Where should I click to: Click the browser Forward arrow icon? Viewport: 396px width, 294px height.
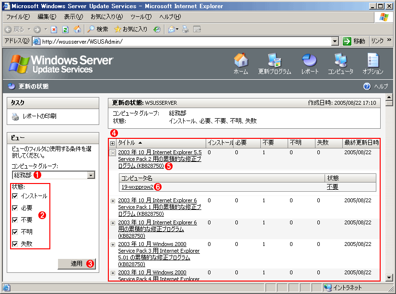pyautogui.click(x=37, y=30)
